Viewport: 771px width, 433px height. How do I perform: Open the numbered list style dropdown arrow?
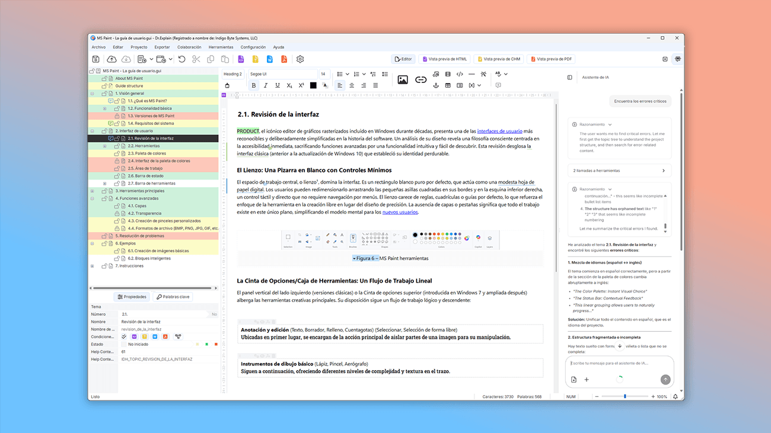(363, 74)
